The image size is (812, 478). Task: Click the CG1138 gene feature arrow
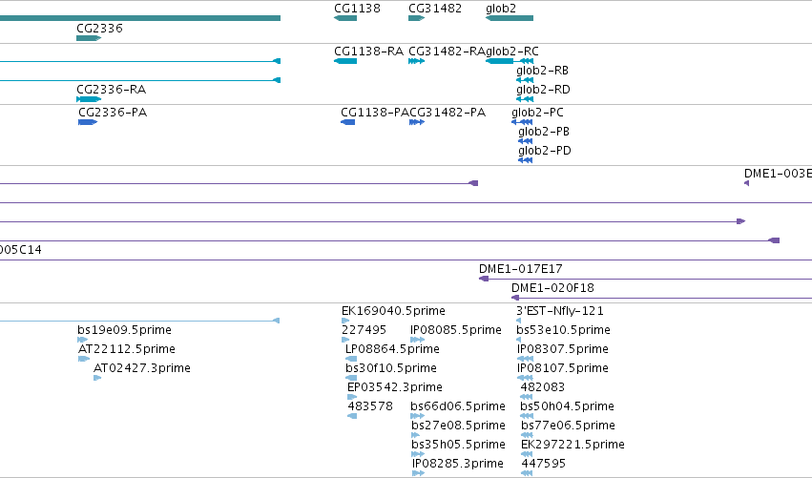coord(345,18)
